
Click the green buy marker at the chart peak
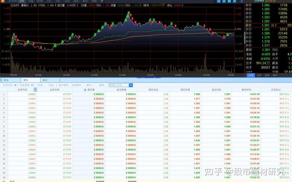[129, 13]
